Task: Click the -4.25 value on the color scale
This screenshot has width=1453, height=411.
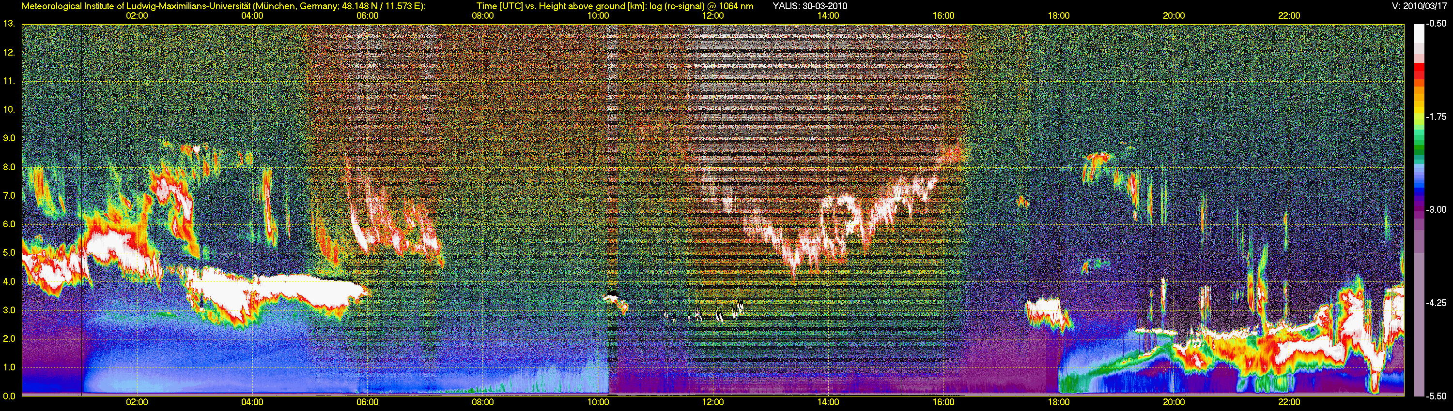Action: pyautogui.click(x=1436, y=303)
